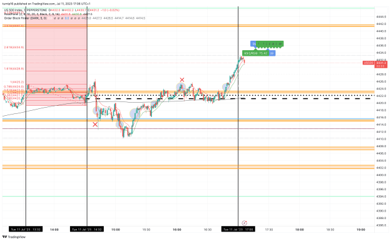The height and width of the screenshot is (241, 391).
Task: Click the 19:00 time axis label
Action: 361,230
